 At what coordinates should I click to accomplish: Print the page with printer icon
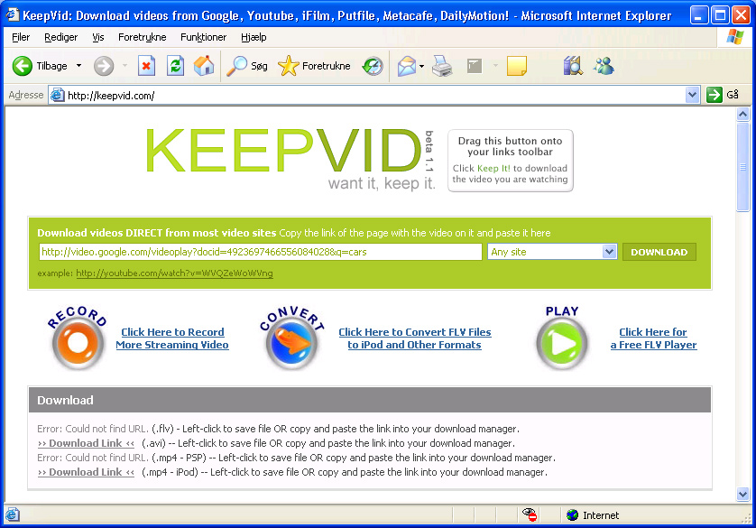[x=442, y=66]
